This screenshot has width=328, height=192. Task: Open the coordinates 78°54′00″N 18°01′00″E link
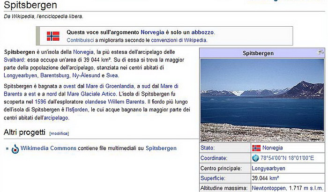[x=287, y=158]
